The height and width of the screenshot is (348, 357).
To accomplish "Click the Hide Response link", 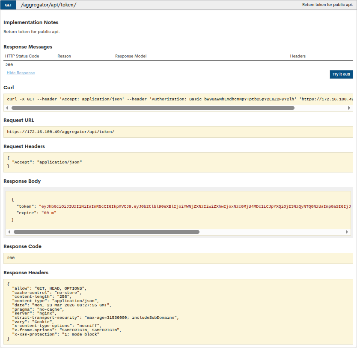I will (21, 73).
